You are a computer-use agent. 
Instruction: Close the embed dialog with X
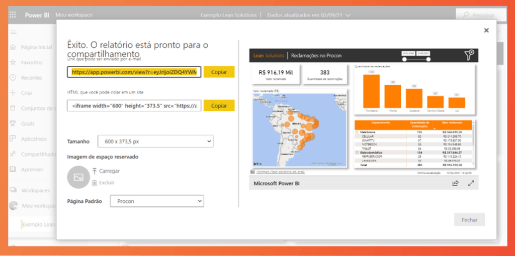click(x=486, y=31)
